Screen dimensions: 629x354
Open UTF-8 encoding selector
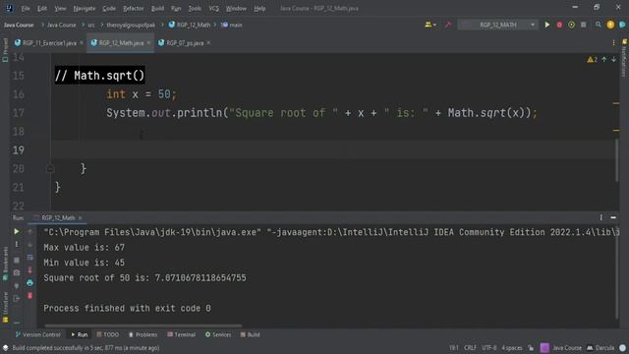489,348
